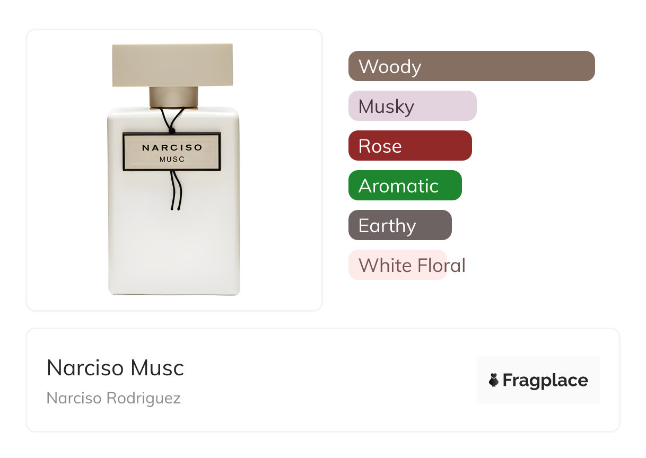
Task: Click the beige cap of the bottle
Action: tap(172, 65)
